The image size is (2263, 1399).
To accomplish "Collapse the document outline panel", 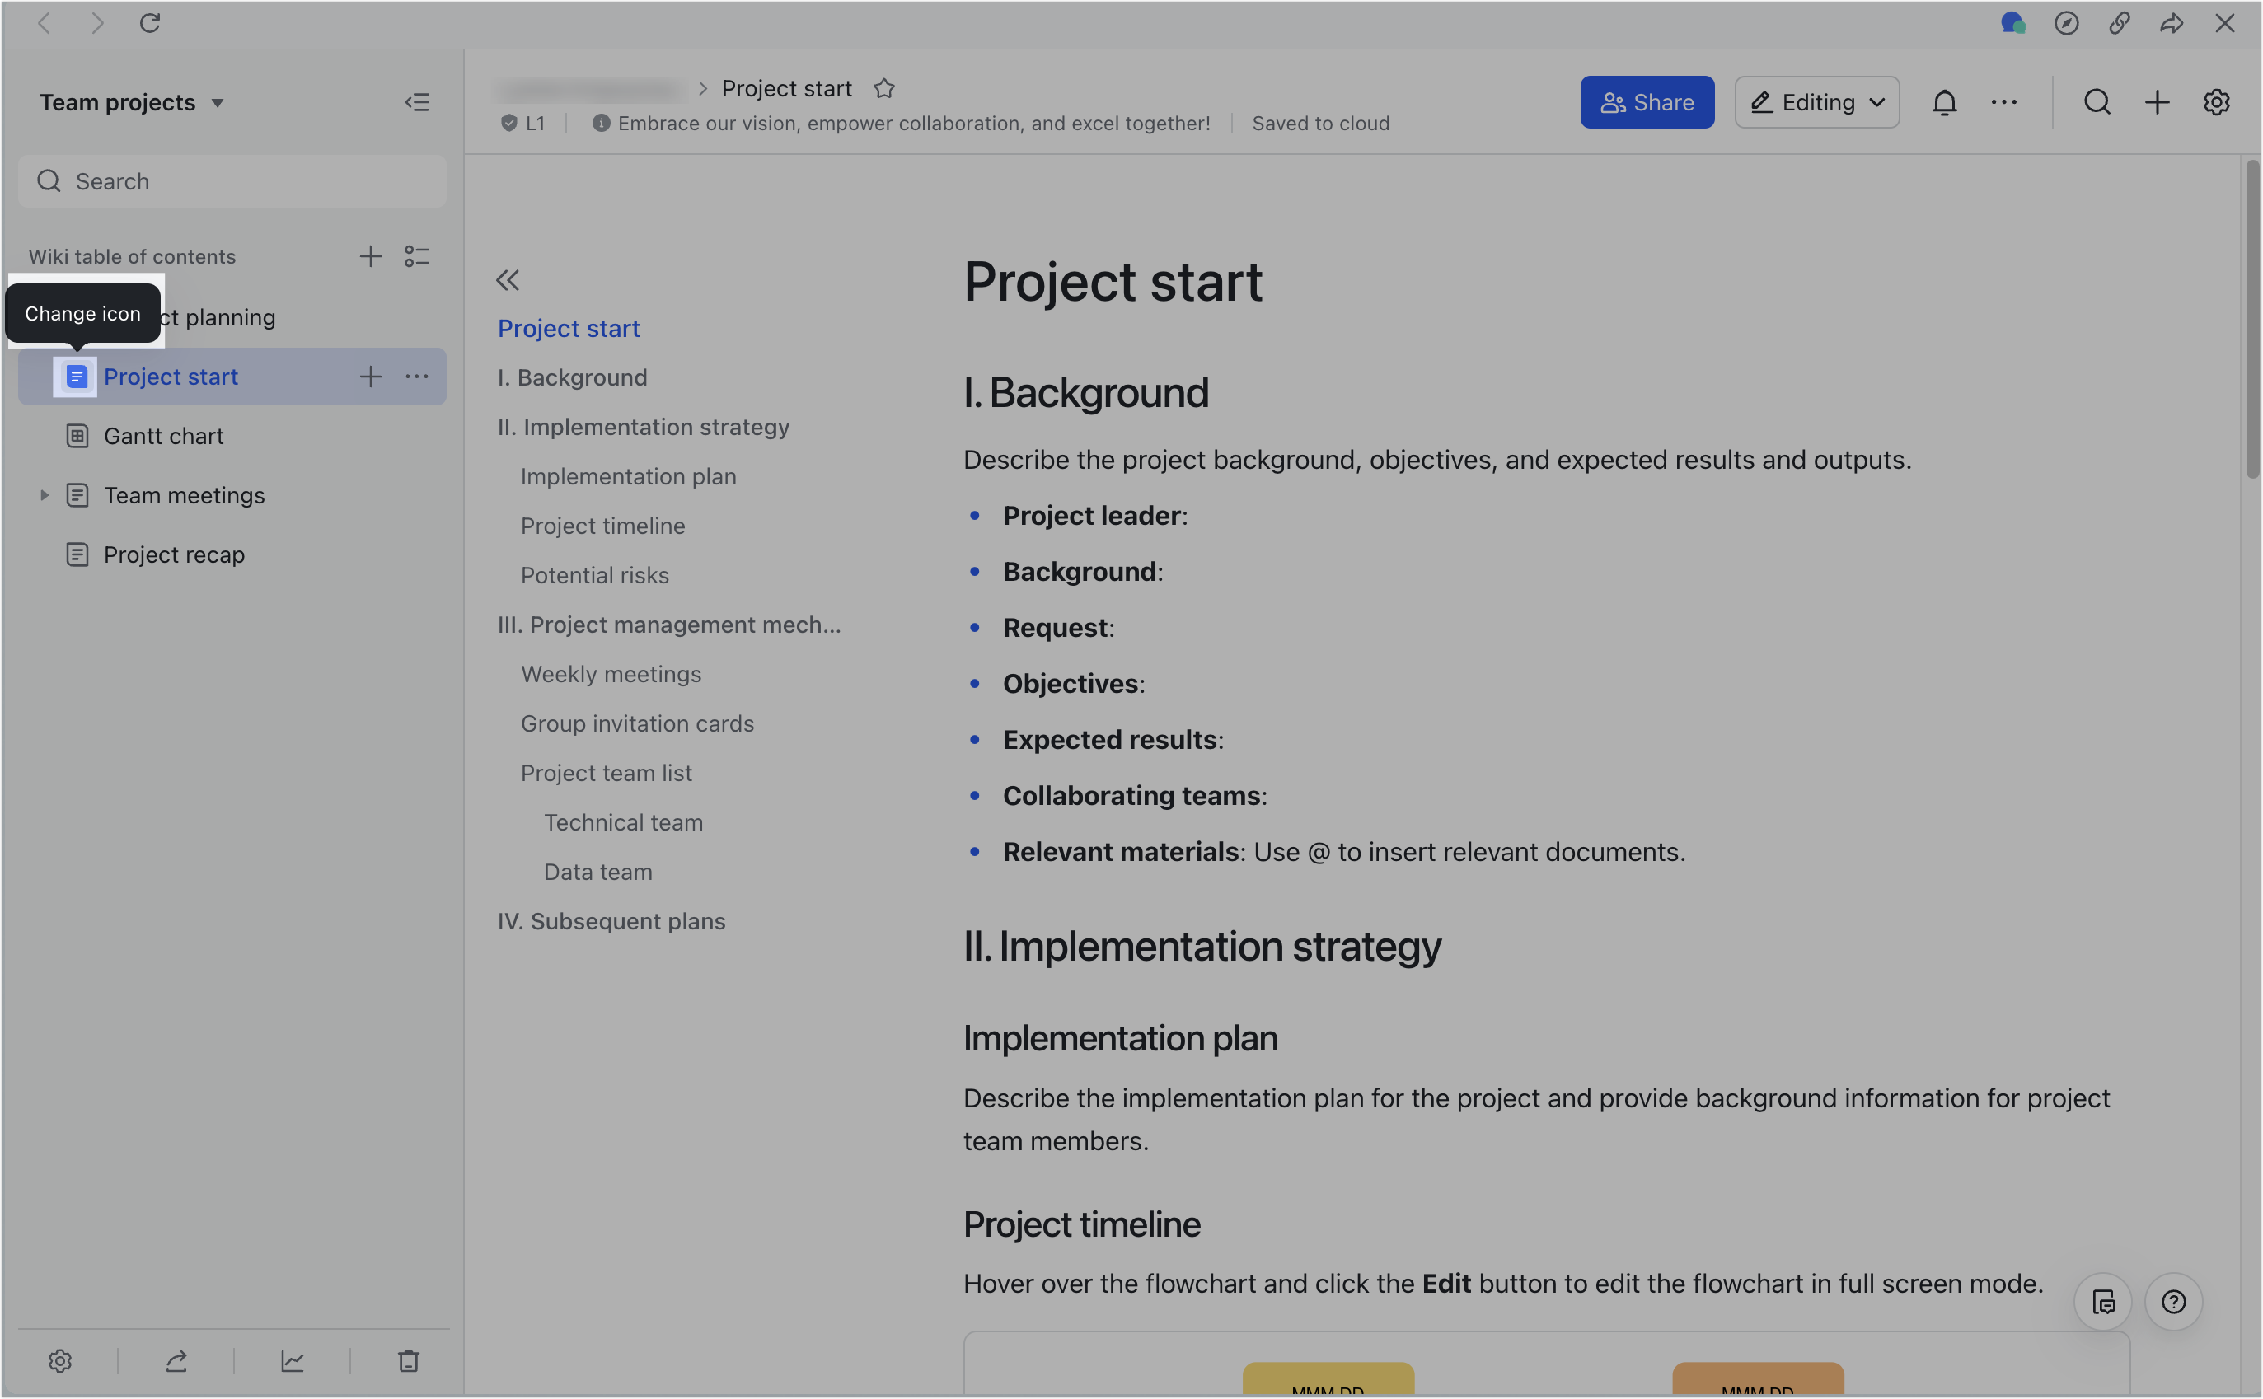I will tap(507, 279).
